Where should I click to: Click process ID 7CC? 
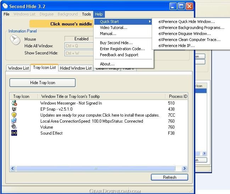(x=172, y=115)
